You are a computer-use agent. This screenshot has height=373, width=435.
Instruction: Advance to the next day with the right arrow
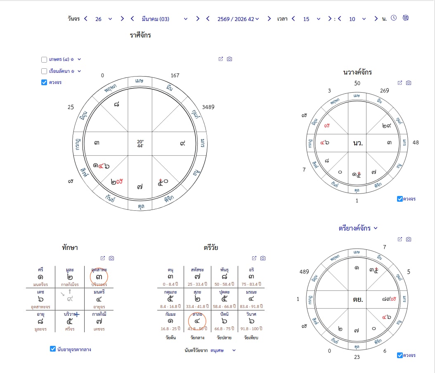pos(122,19)
